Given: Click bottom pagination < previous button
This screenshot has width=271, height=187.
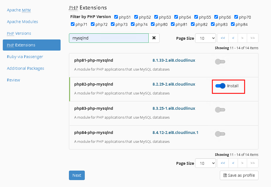Looking at the screenshot, I should click(x=233, y=163).
